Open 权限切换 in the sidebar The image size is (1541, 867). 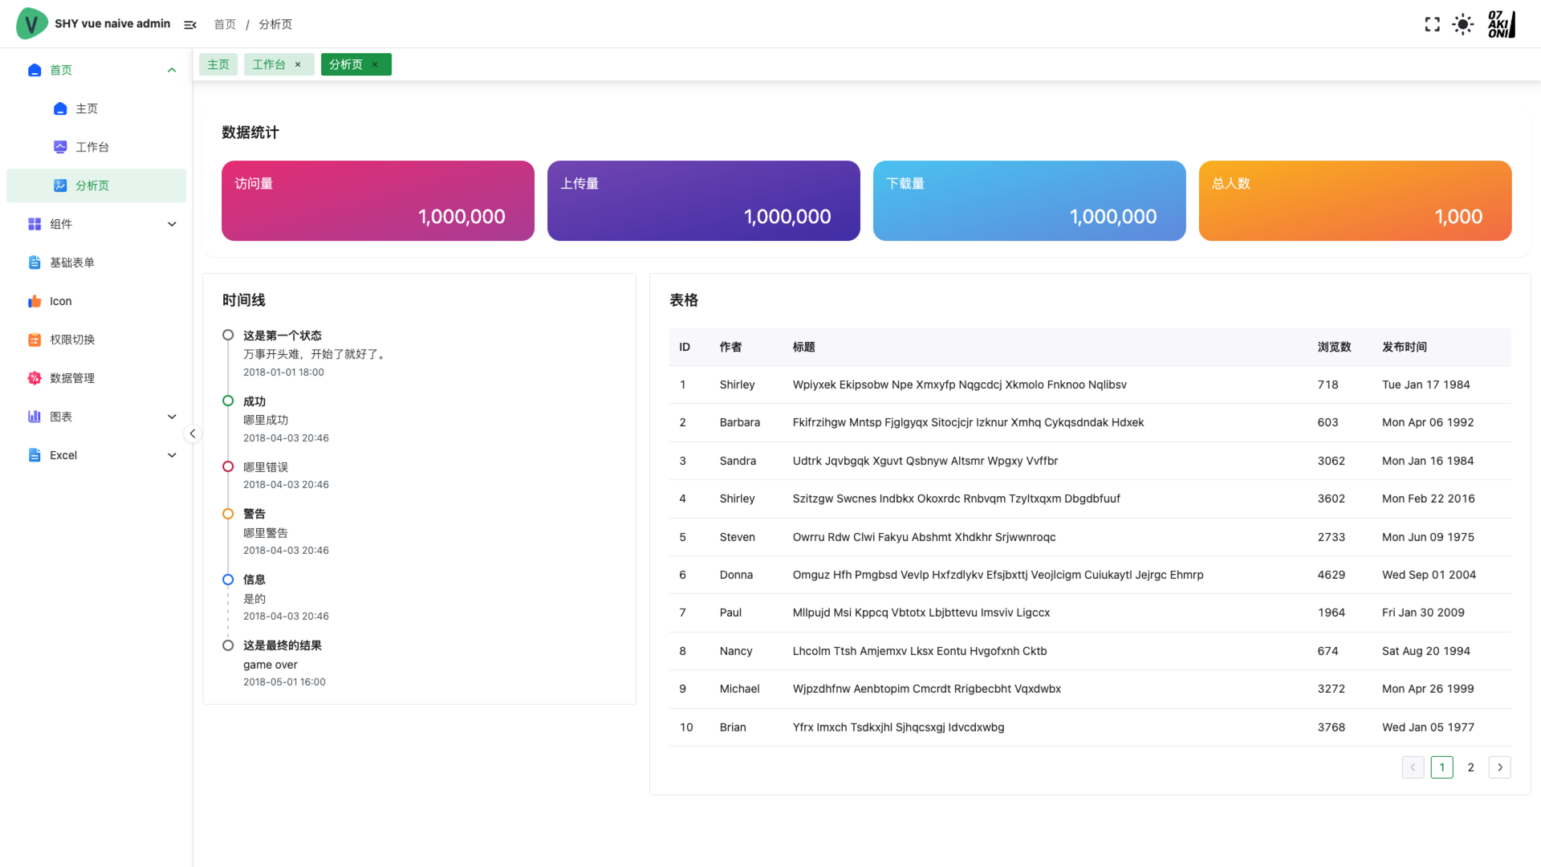96,340
